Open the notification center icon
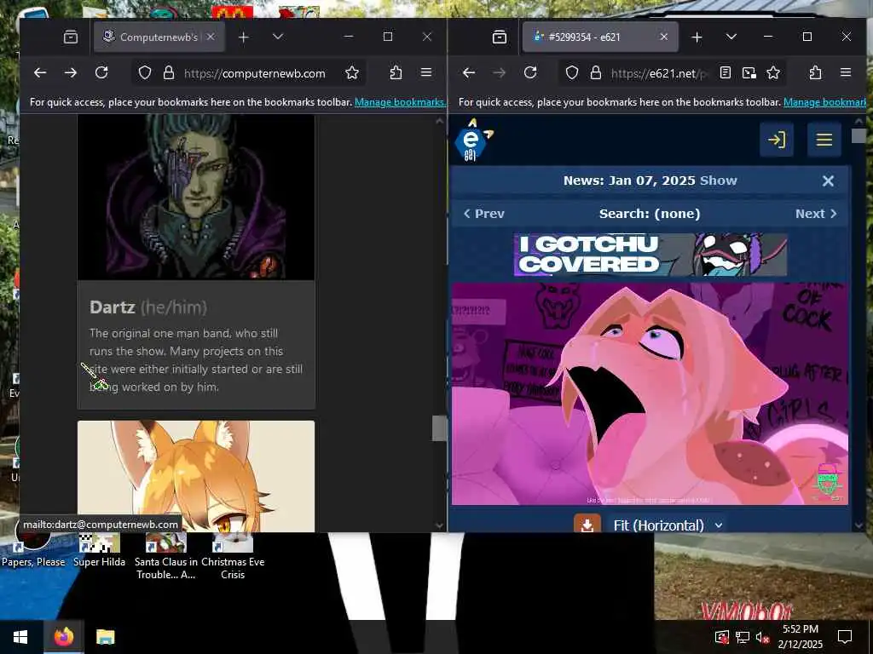This screenshot has width=873, height=654. [x=845, y=637]
